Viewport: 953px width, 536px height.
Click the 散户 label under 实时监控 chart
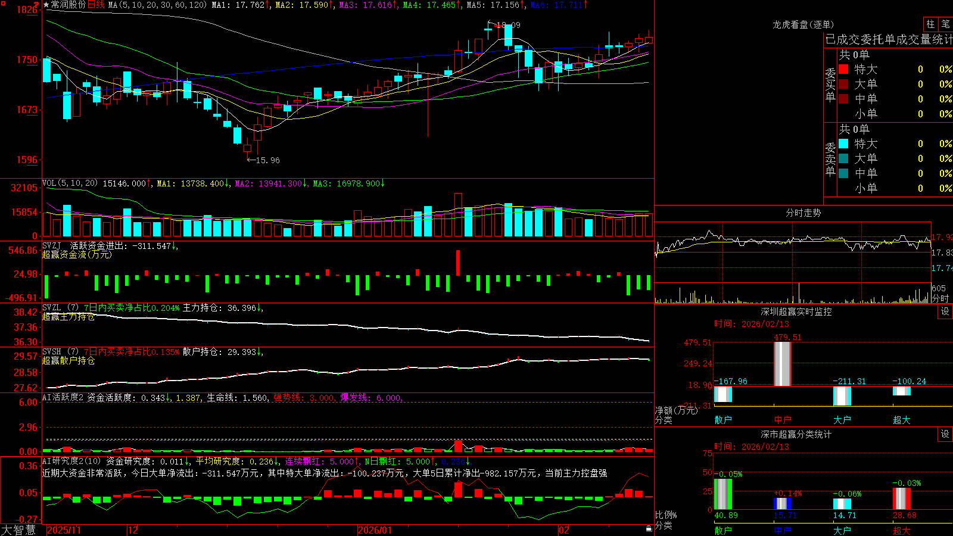(x=723, y=420)
